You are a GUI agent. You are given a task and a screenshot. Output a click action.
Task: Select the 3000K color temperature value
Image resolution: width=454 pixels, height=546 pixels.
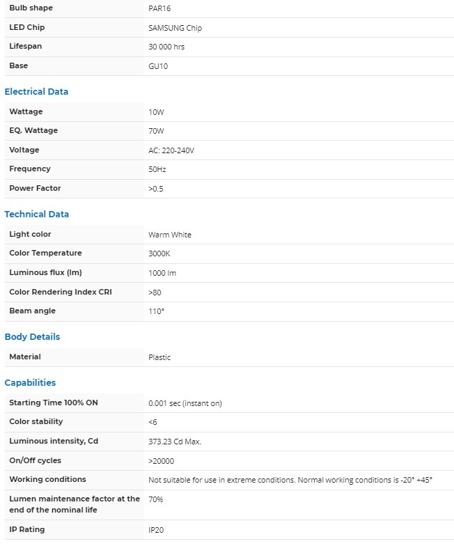(159, 253)
